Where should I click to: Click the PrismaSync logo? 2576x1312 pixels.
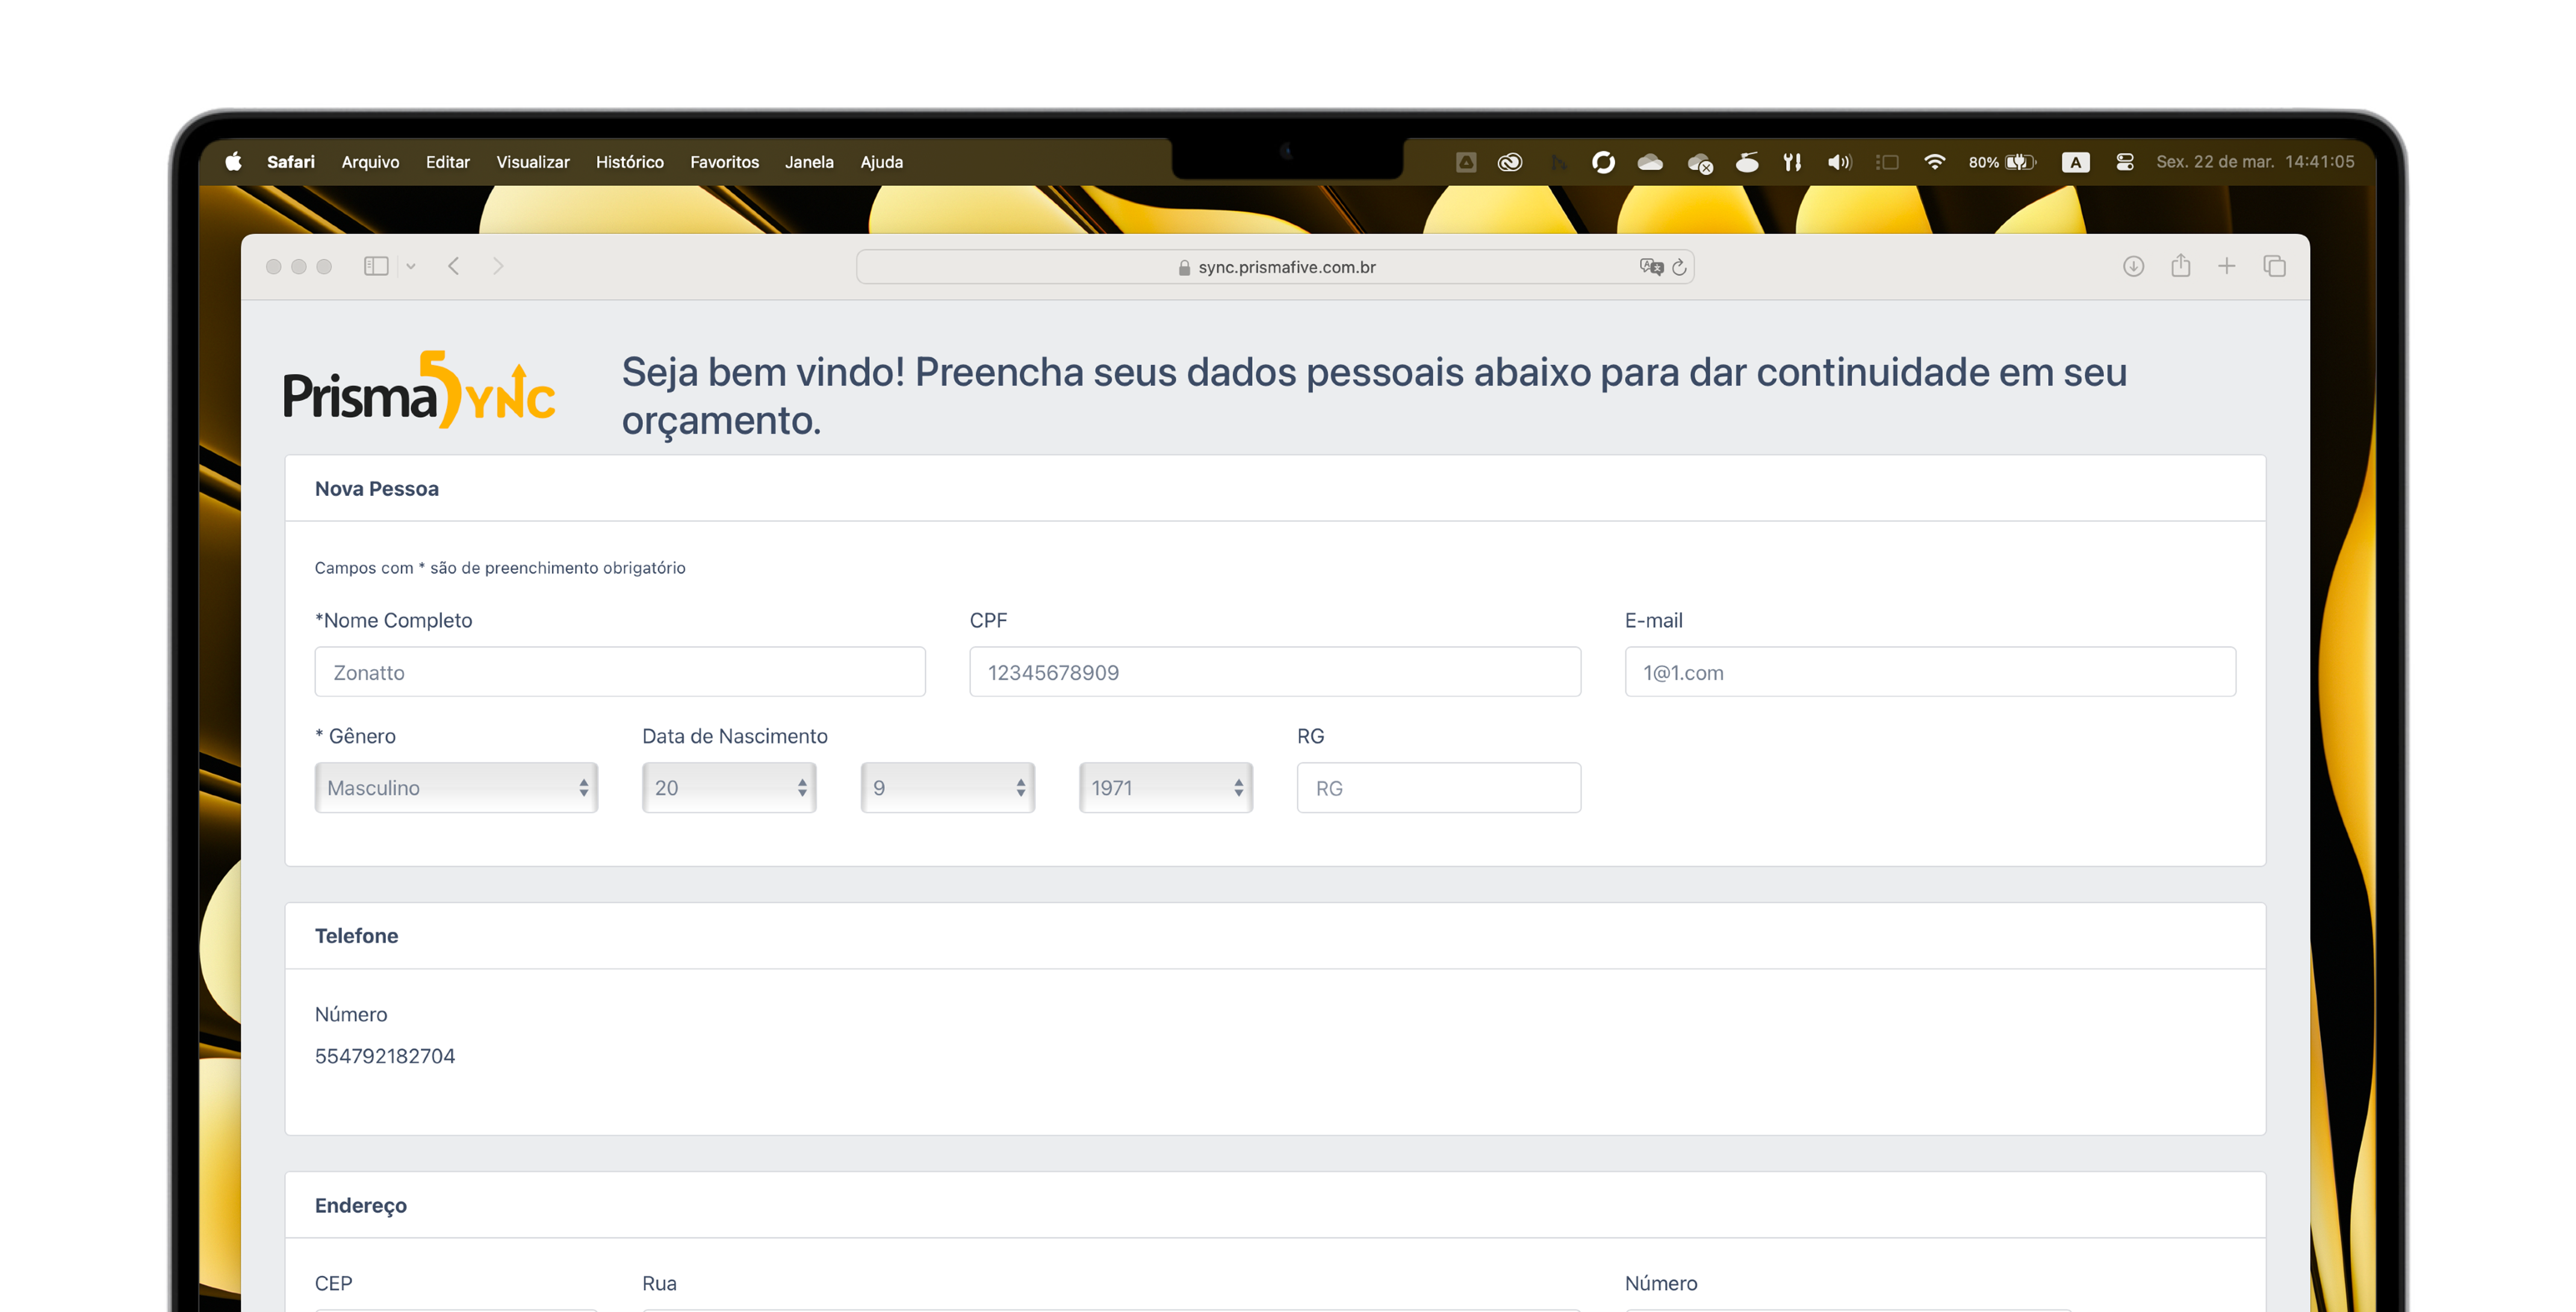pyautogui.click(x=419, y=391)
